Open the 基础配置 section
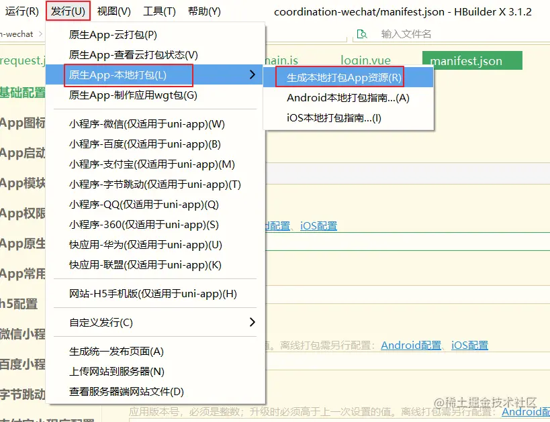Image resolution: width=550 pixels, height=422 pixels. pyautogui.click(x=23, y=93)
